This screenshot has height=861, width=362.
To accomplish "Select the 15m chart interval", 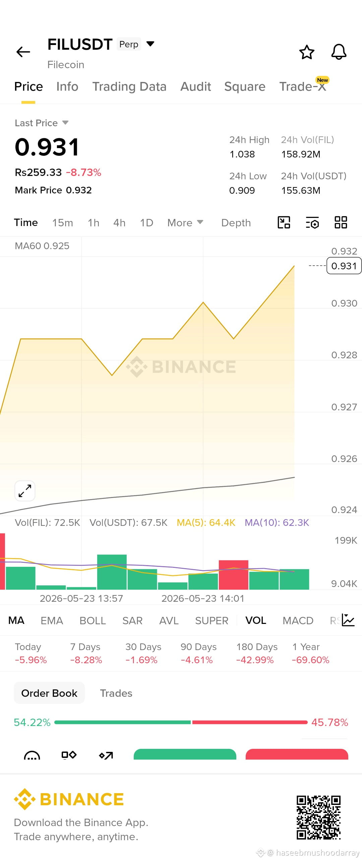I will pyautogui.click(x=63, y=223).
